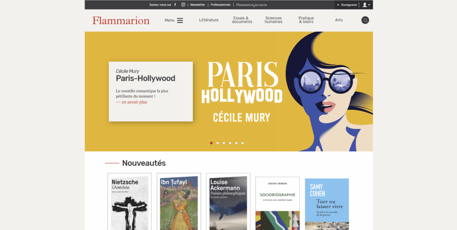Open the Pratique & loisirs menu

(x=306, y=20)
